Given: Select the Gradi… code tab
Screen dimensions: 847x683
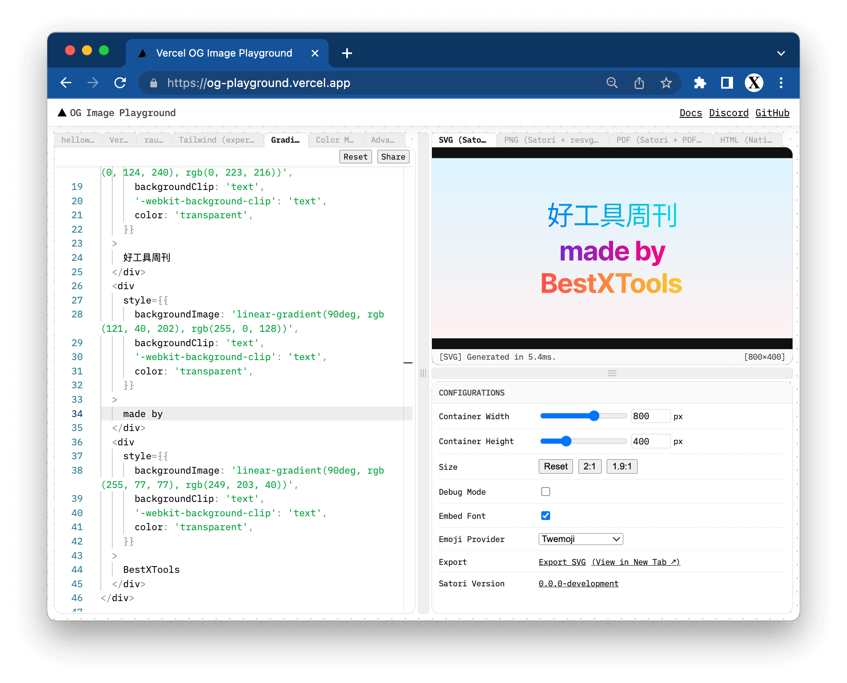Looking at the screenshot, I should click(x=285, y=140).
